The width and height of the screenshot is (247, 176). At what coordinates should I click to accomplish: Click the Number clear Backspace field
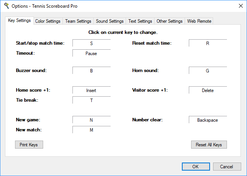208,120
